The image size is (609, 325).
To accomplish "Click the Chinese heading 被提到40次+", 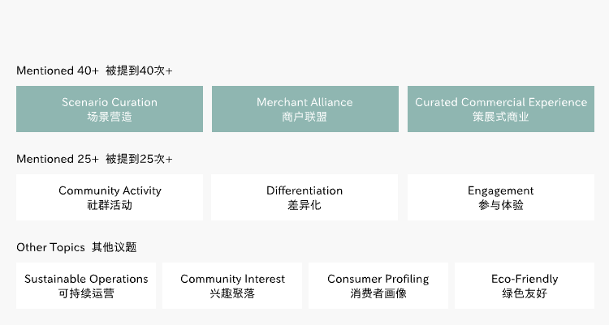I will pos(139,71).
